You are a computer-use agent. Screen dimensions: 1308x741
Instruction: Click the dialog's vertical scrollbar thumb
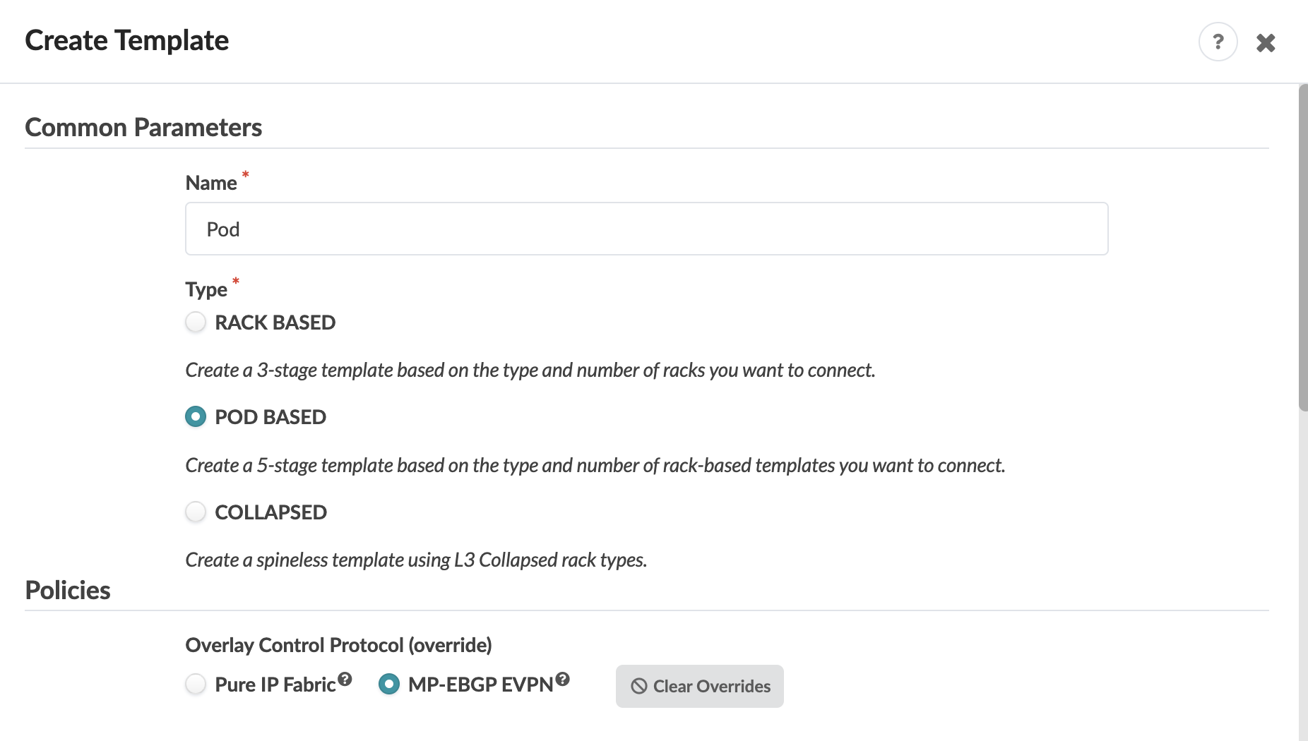[x=1302, y=247]
